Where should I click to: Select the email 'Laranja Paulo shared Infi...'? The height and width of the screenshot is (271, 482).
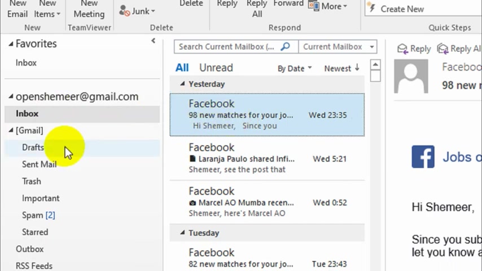click(267, 159)
